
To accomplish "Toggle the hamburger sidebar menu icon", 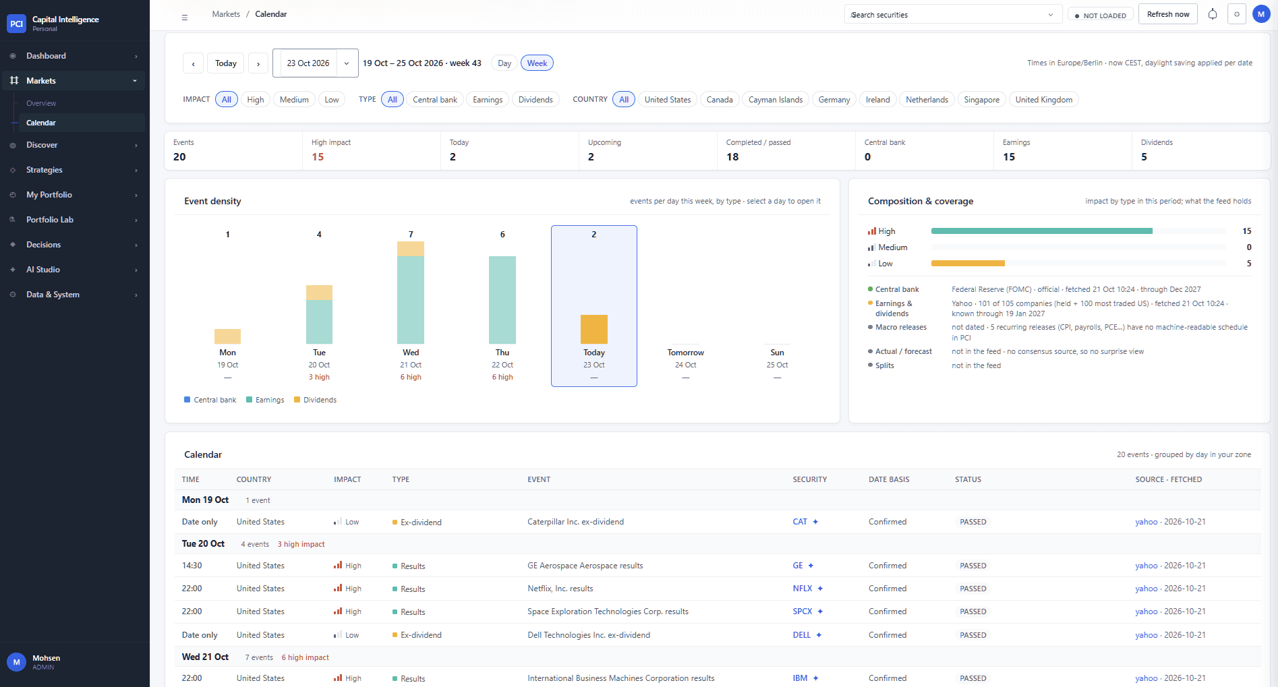I will point(185,18).
